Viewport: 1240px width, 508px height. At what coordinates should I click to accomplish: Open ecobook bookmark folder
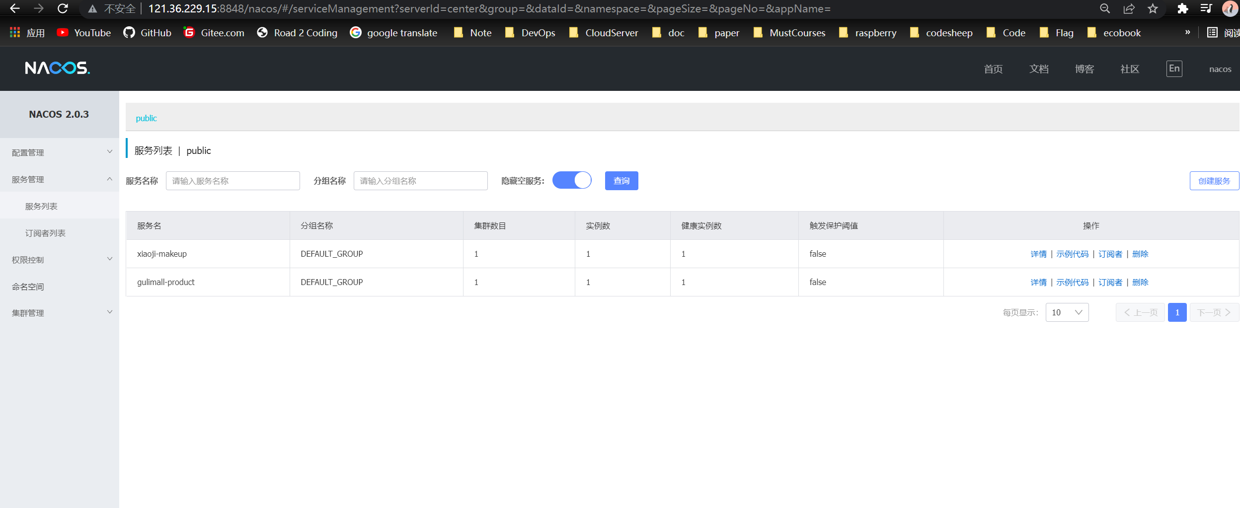pos(1114,33)
